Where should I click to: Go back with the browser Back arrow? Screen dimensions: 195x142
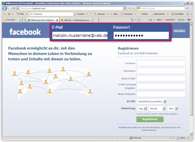click(5, 8)
